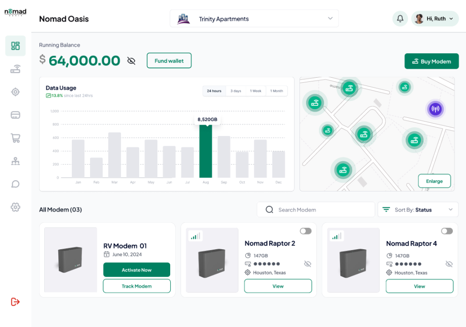Click the Nomad Oasis logo
The width and height of the screenshot is (466, 327).
click(x=15, y=12)
